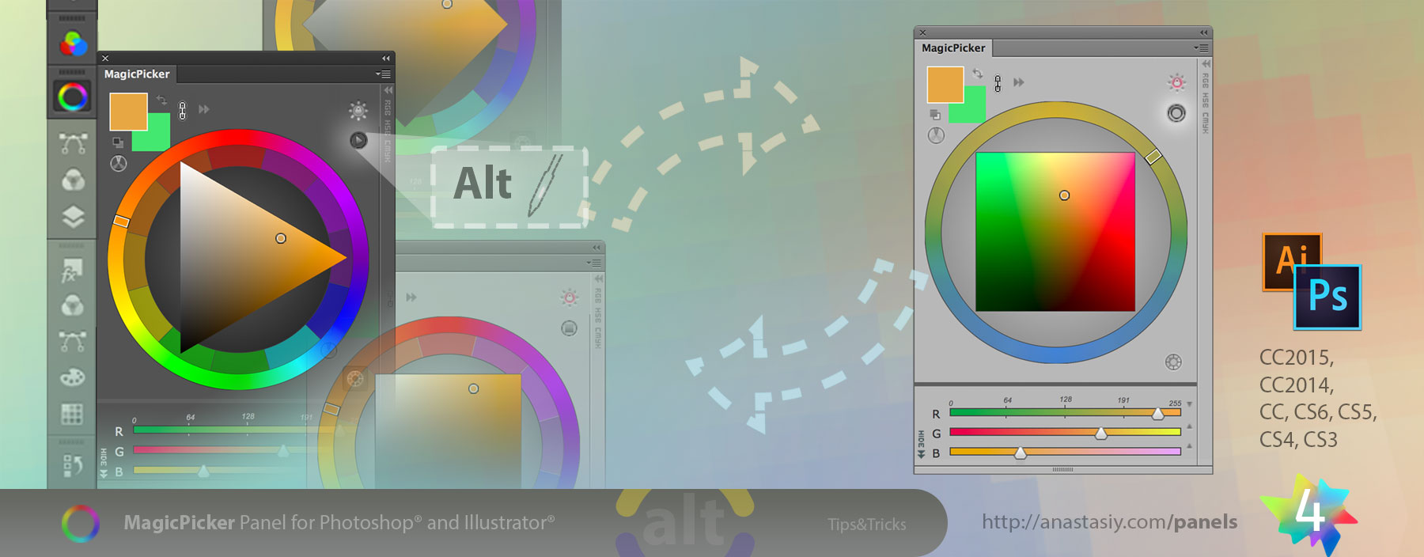Click orange foreground swatch in dark panel
The width and height of the screenshot is (1424, 557).
128,112
